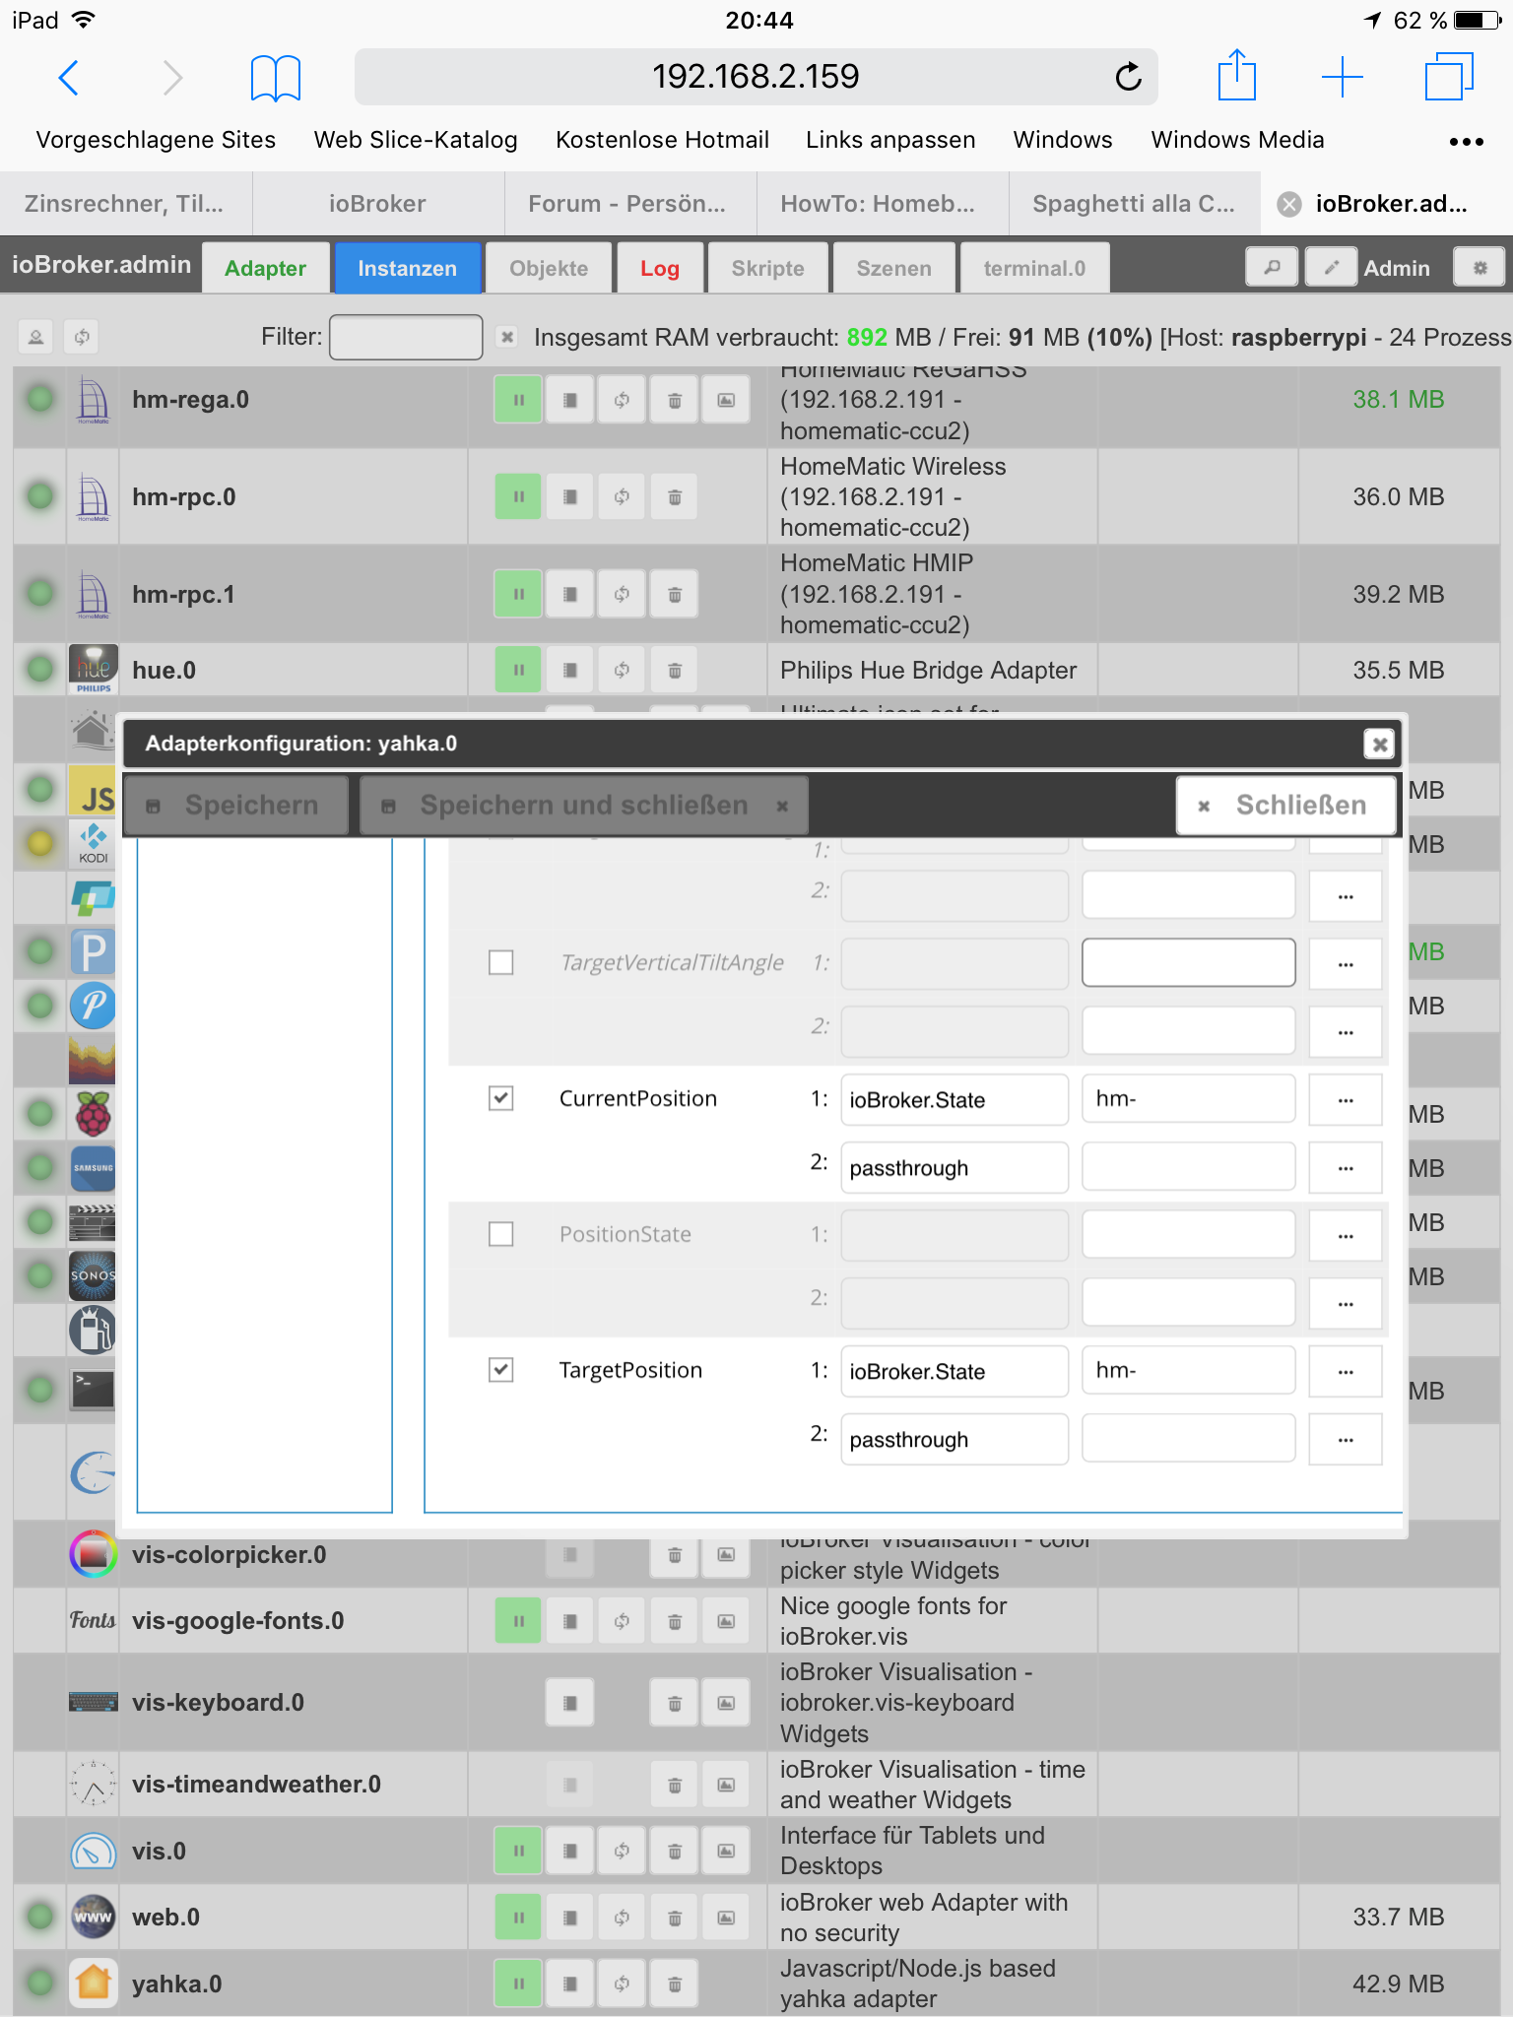Click the instance Filter input field

(x=406, y=338)
